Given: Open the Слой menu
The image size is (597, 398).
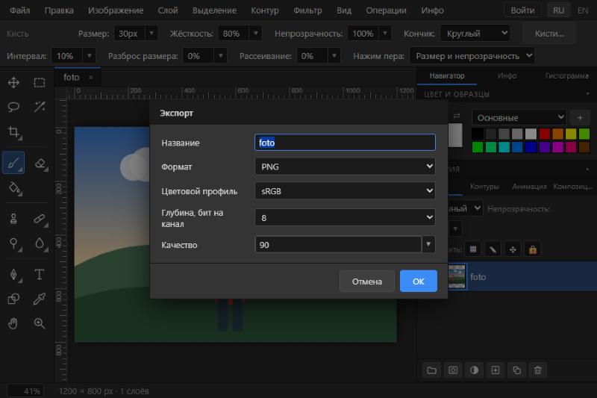Looking at the screenshot, I should pyautogui.click(x=168, y=10).
